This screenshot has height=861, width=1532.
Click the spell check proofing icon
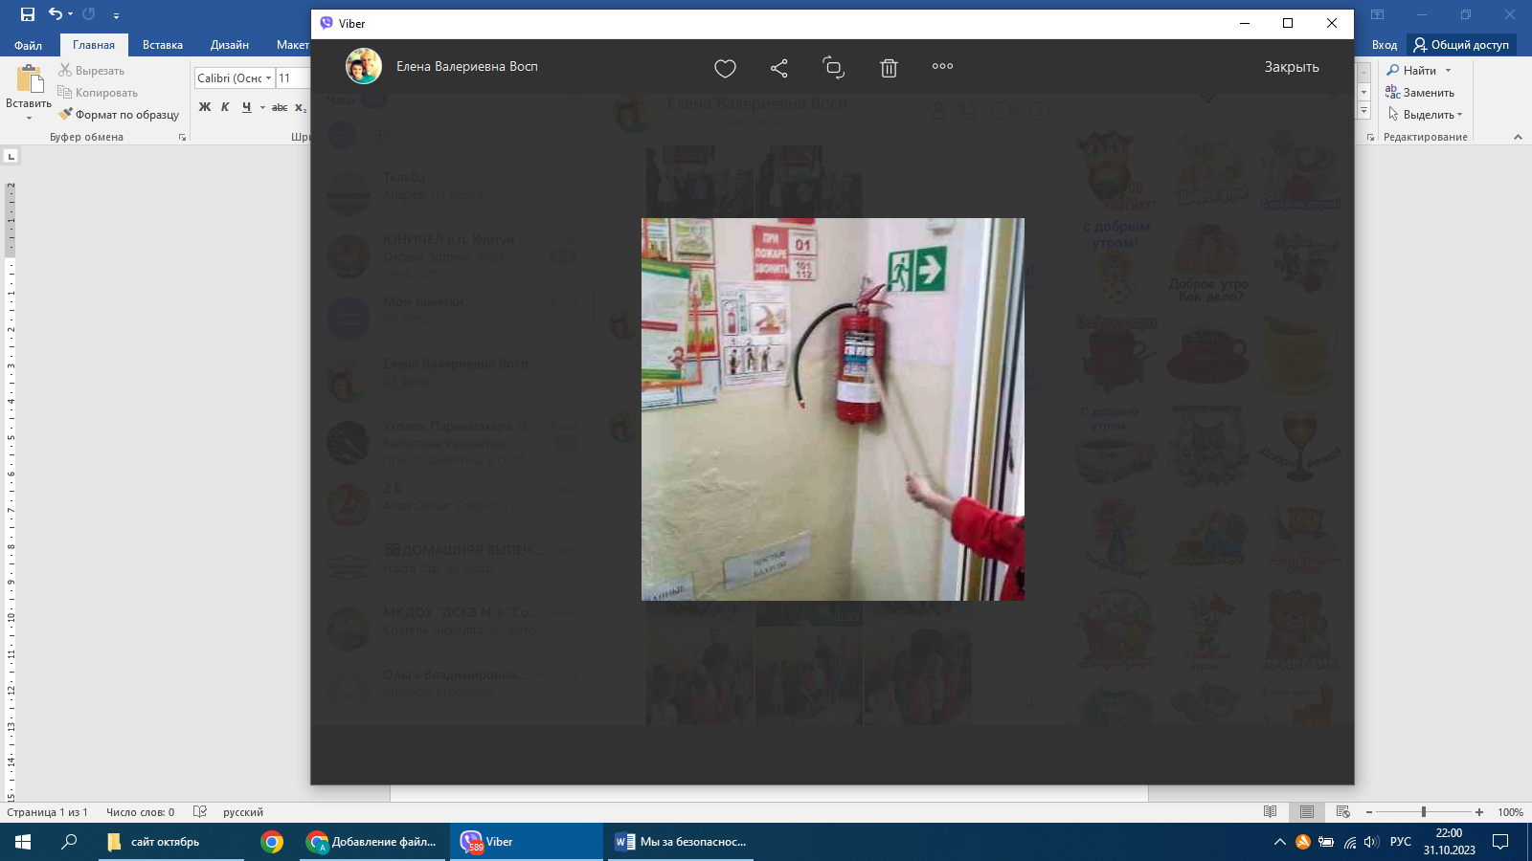coord(199,812)
